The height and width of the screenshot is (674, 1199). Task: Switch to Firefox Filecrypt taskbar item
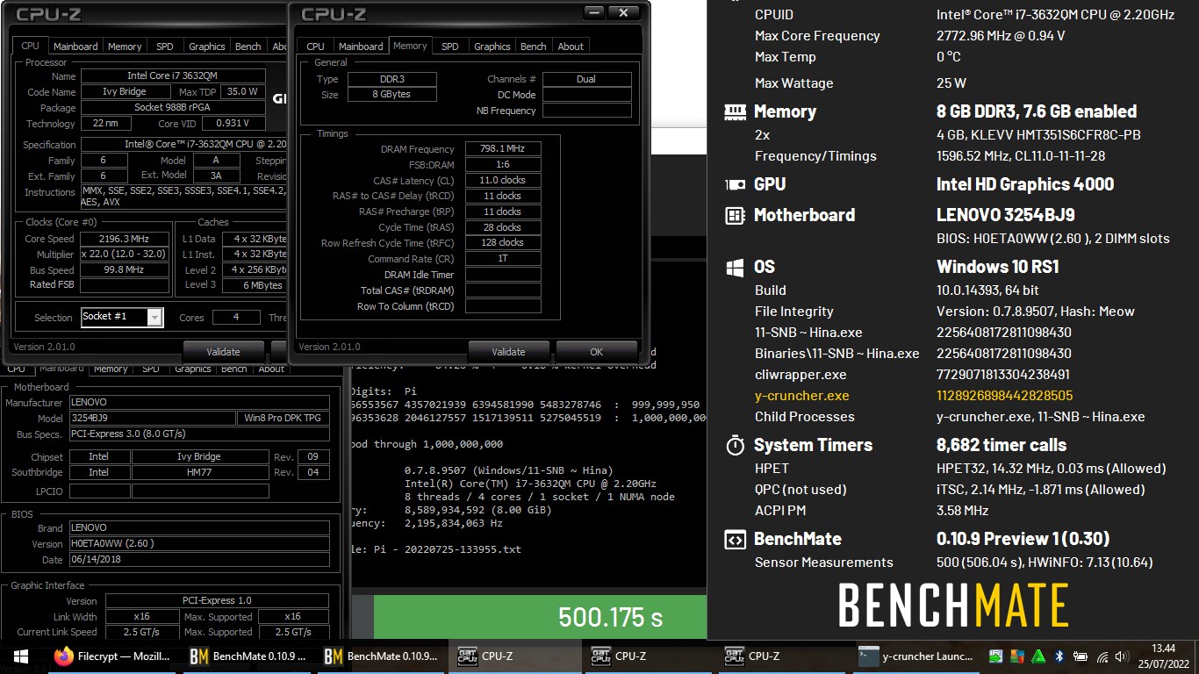coord(111,656)
